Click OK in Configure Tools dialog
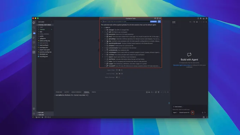 tap(159, 22)
